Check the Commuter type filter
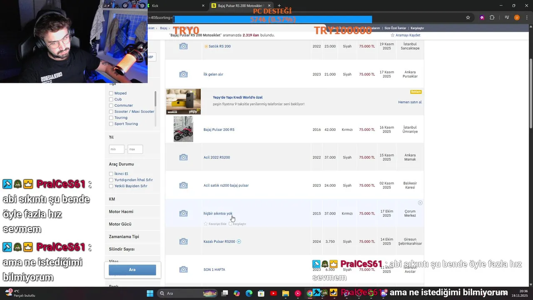The height and width of the screenshot is (300, 533). pos(111,105)
